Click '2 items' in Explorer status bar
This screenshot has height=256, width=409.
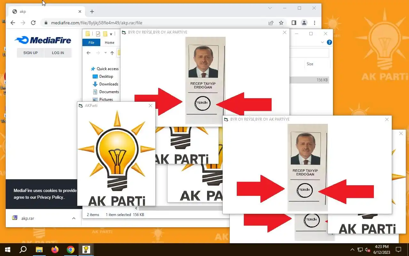(93, 215)
